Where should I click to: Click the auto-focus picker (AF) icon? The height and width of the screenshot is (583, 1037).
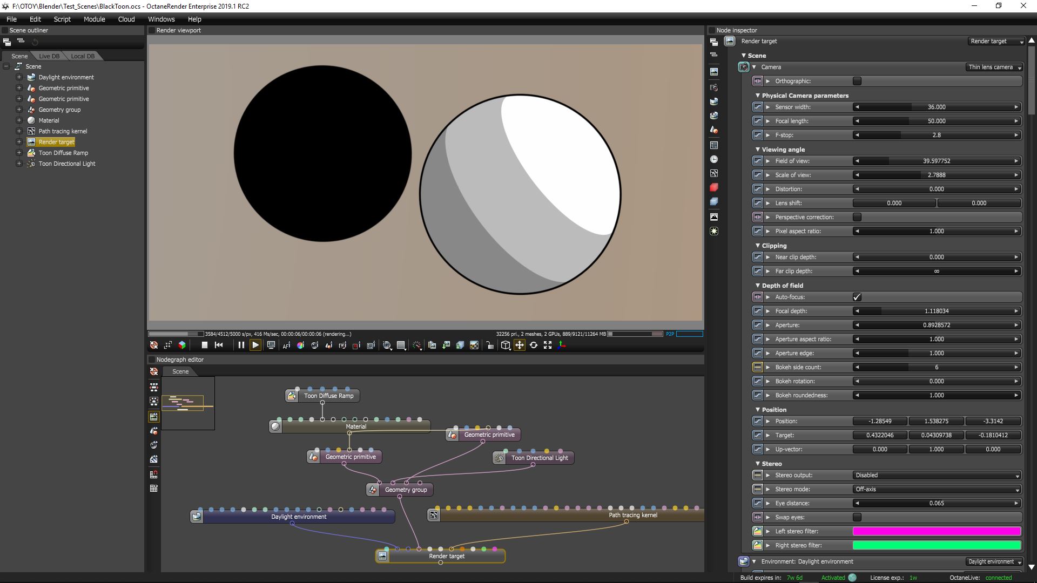pos(286,345)
